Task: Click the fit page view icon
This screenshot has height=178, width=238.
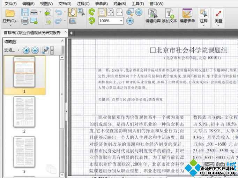Action: [111, 12]
